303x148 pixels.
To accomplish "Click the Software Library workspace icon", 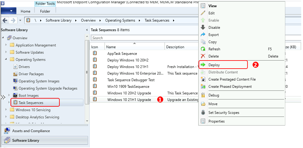I will tap(7, 141).
